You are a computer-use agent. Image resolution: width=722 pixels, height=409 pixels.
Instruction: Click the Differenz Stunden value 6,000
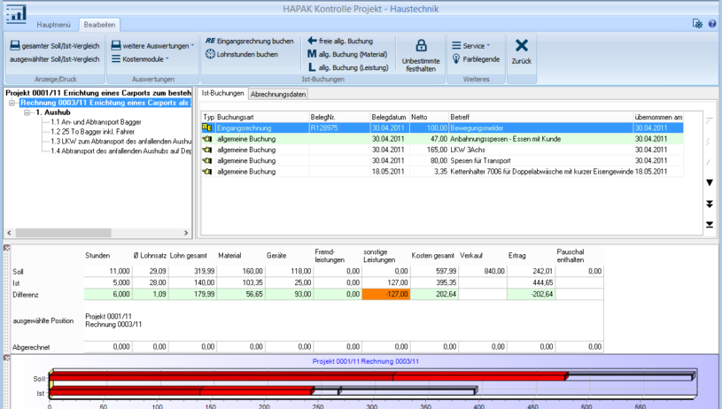coord(108,294)
